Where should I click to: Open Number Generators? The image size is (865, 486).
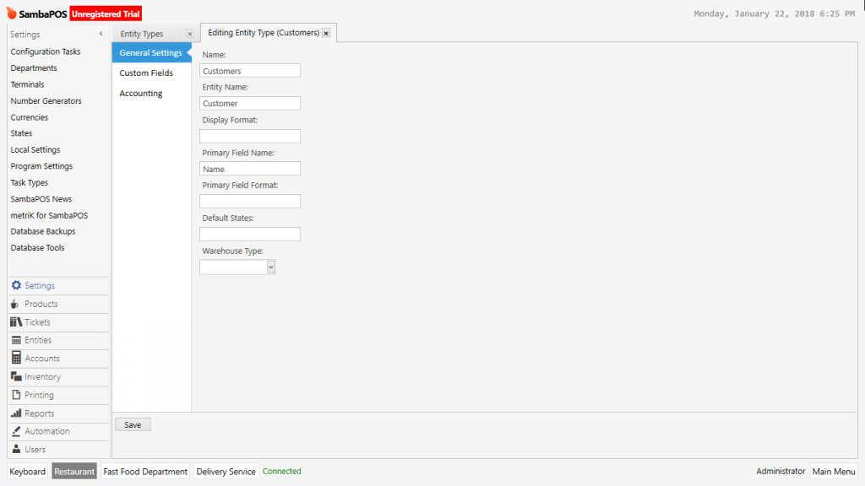pyautogui.click(x=46, y=101)
